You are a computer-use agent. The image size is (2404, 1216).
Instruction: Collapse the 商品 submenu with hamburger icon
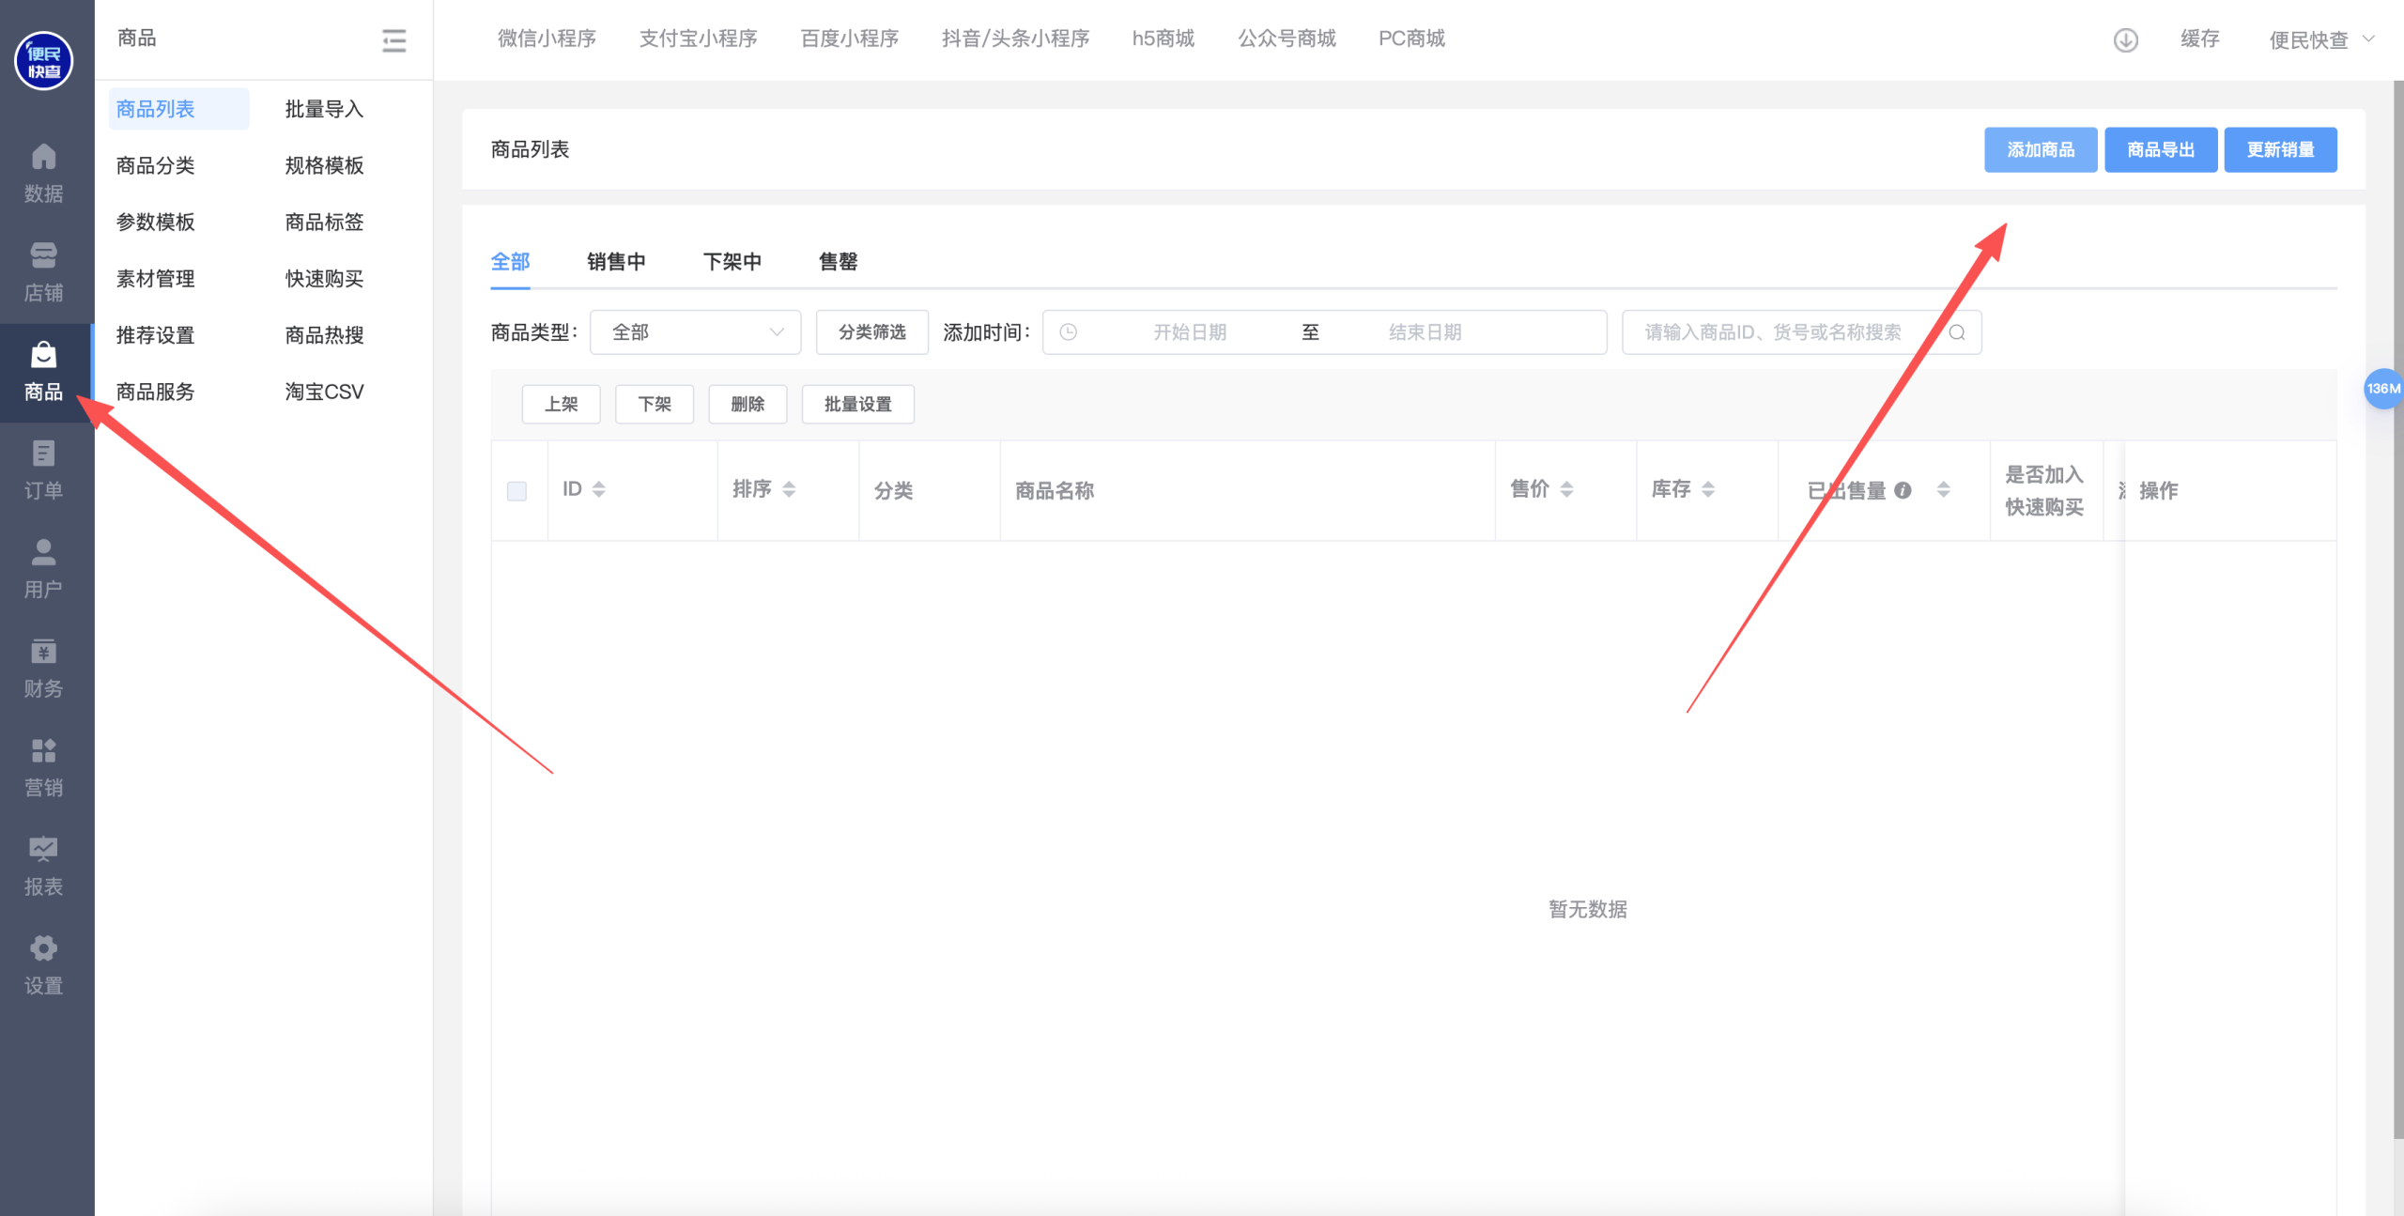coord(393,39)
